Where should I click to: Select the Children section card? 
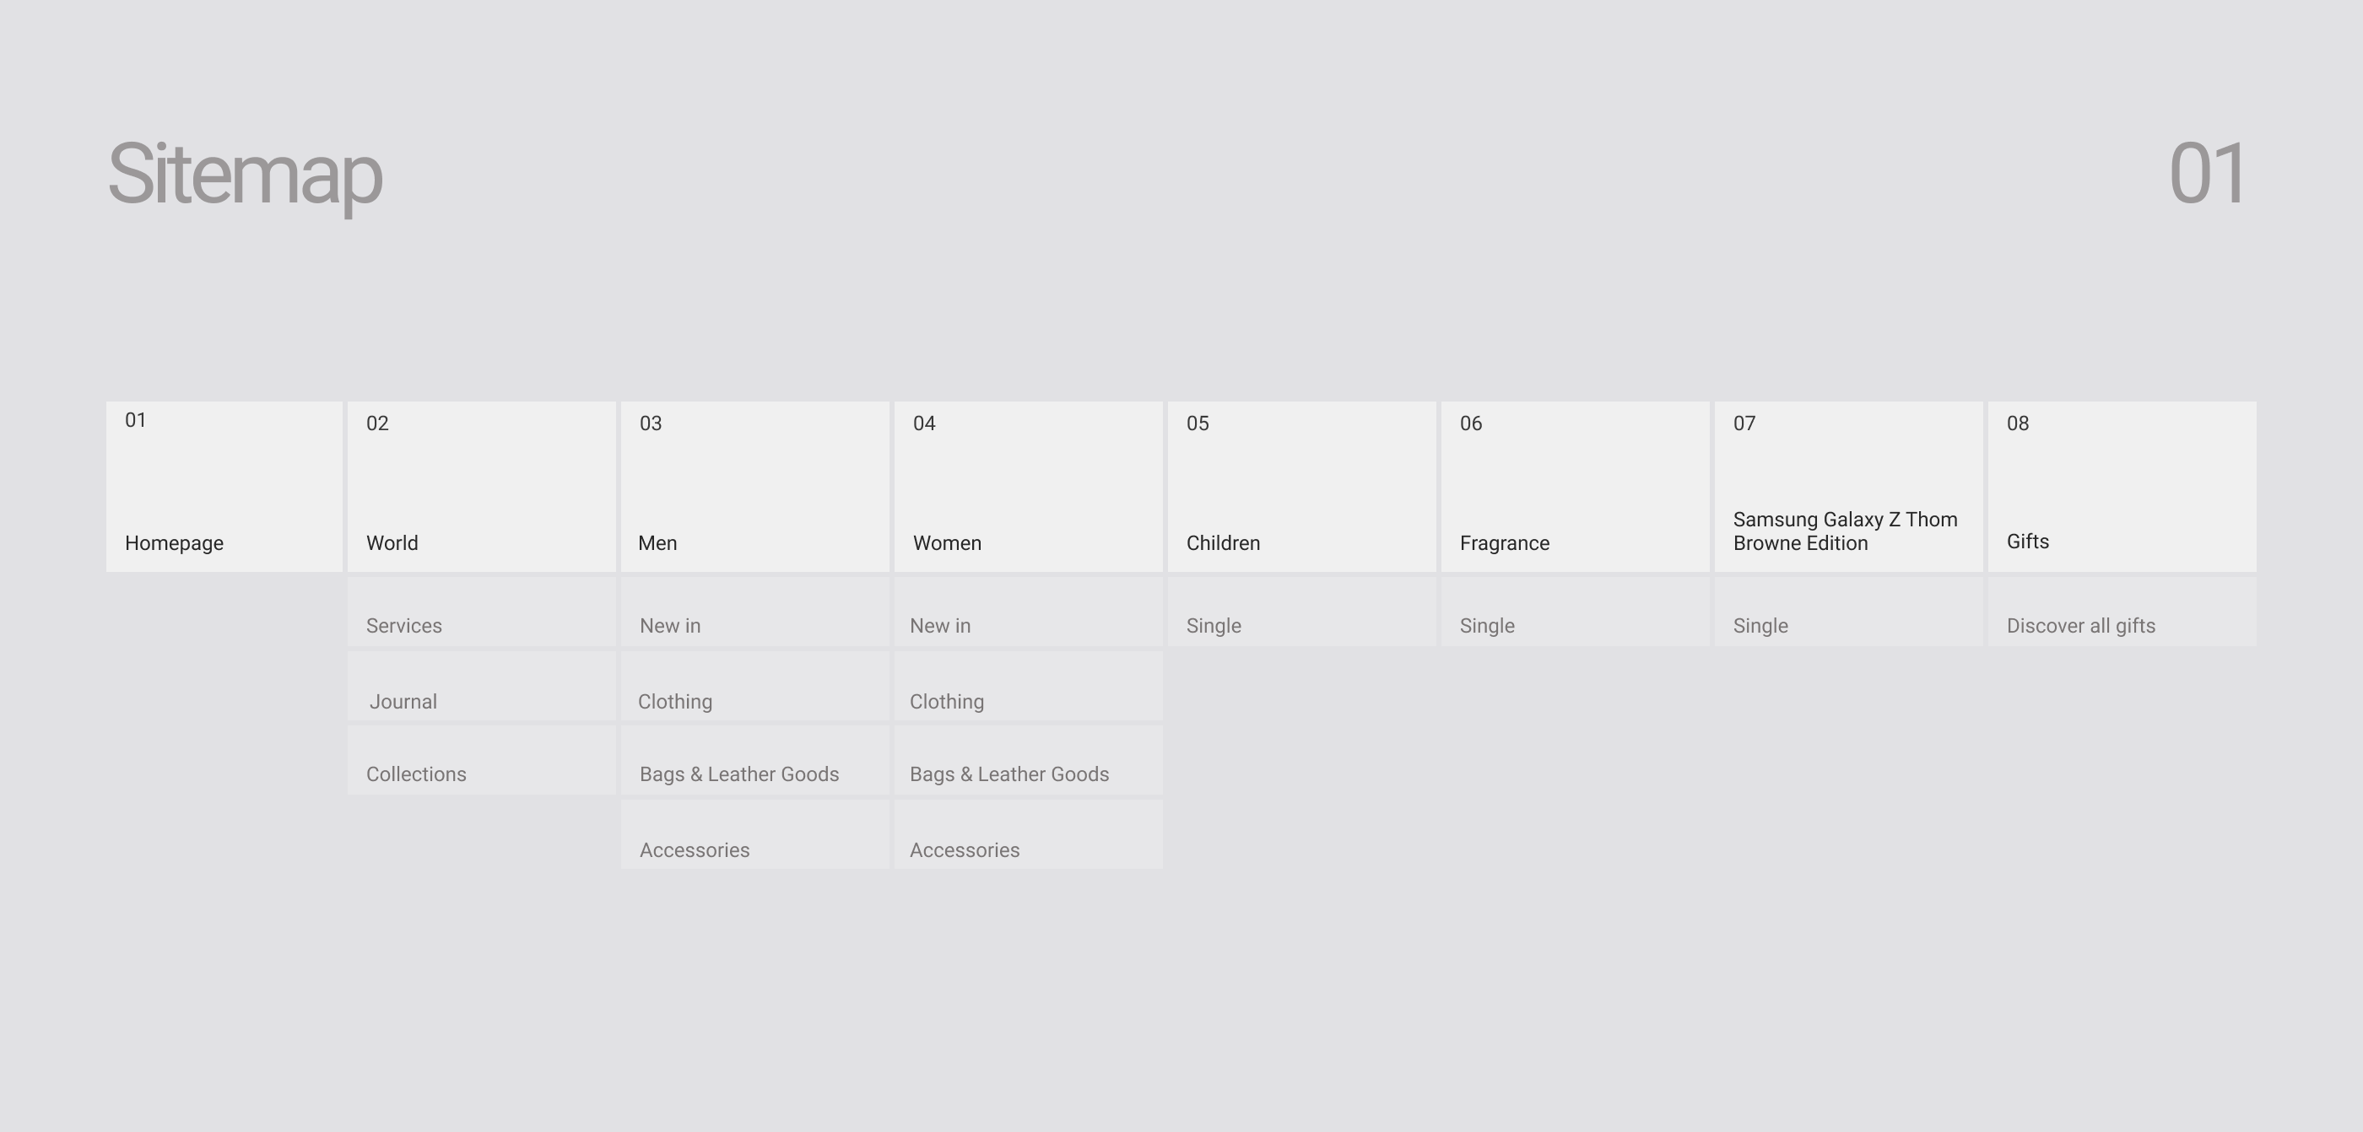pos(1300,487)
